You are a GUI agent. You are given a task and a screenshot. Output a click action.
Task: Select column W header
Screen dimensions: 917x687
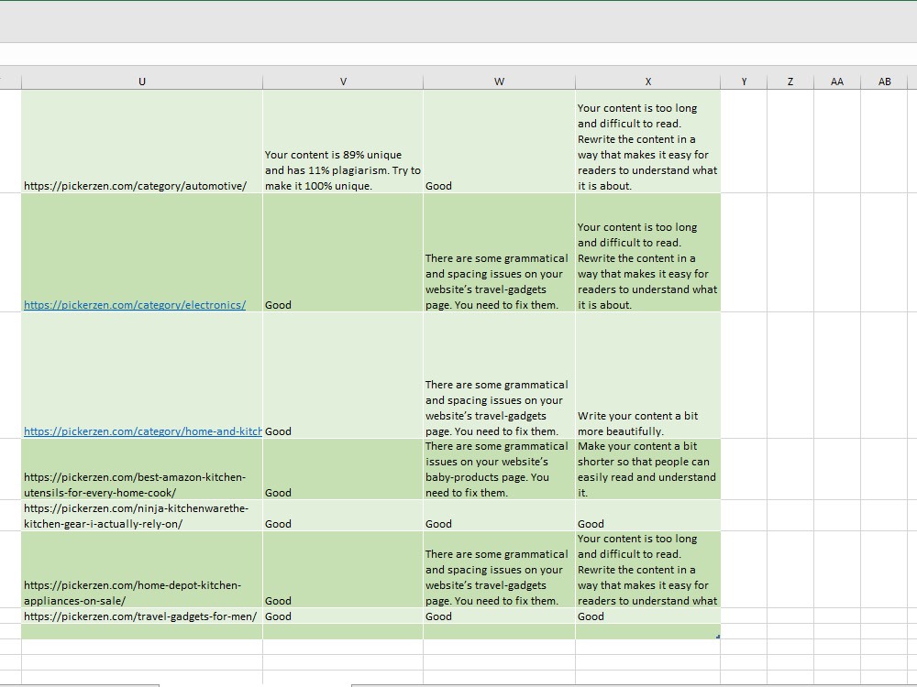(499, 82)
